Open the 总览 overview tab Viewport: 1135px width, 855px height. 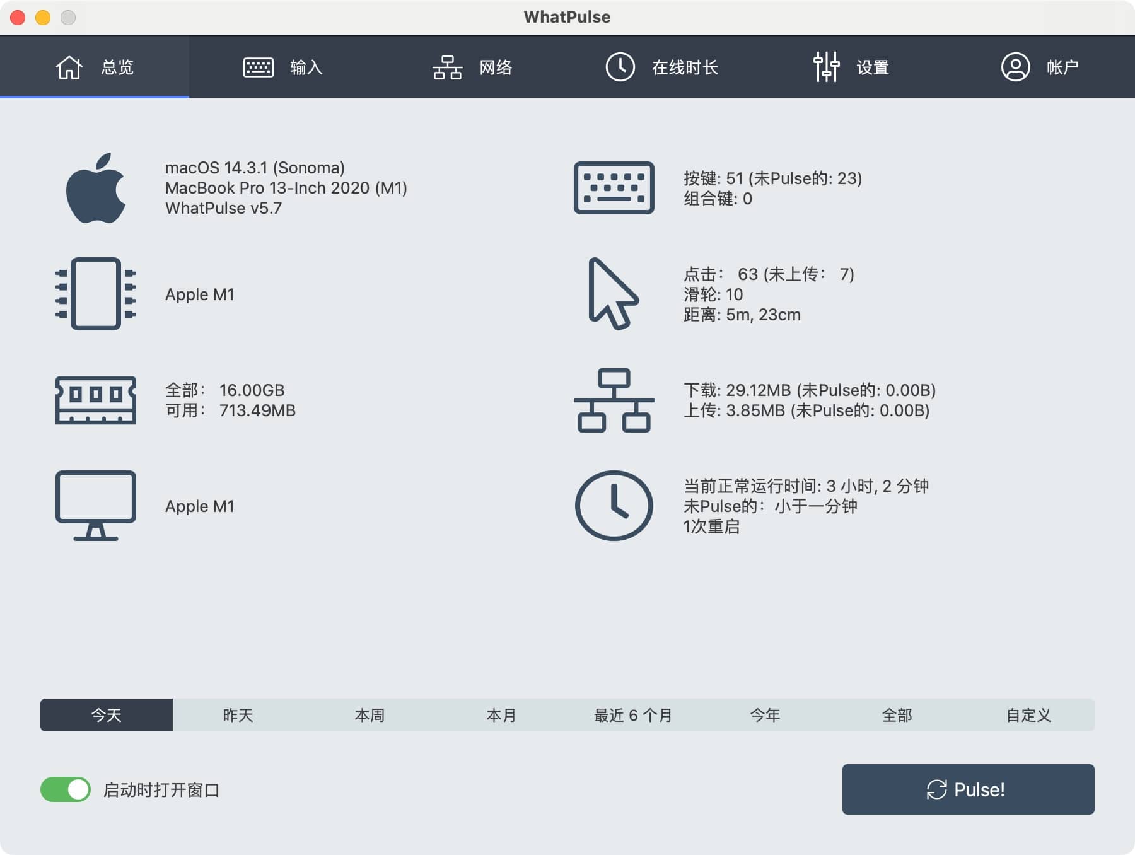95,67
